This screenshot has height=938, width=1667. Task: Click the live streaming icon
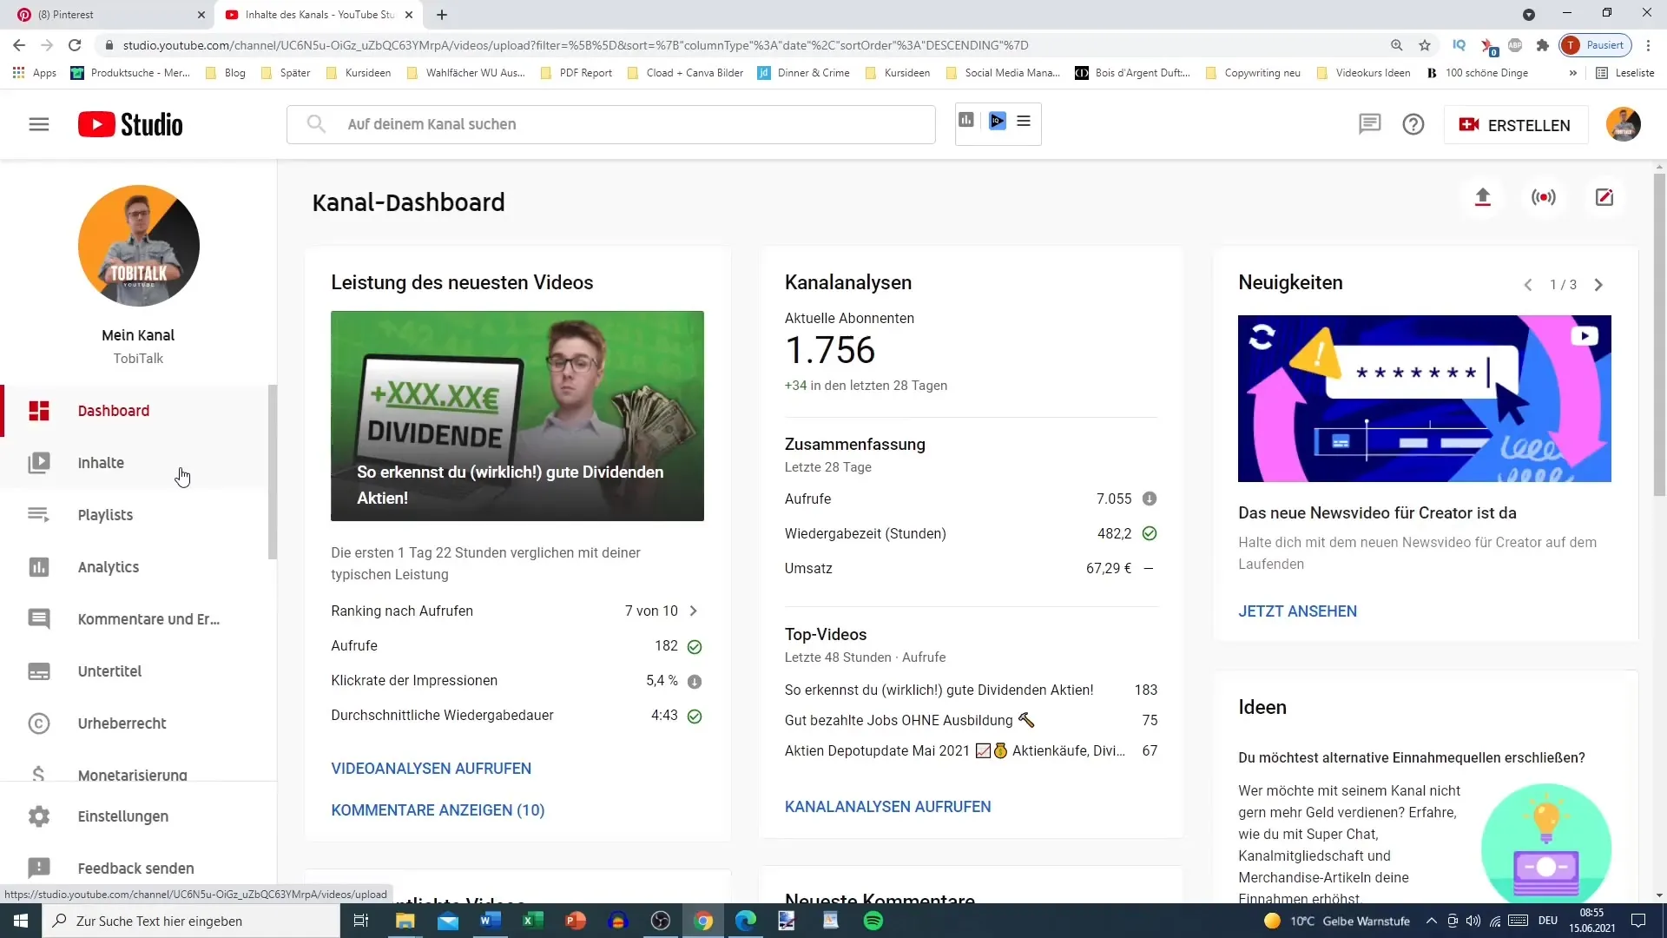click(x=1544, y=197)
